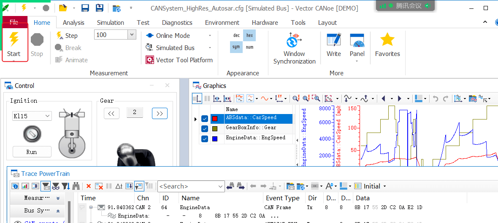Screen dimensions: 498x223
Task: Click the binoculars find icon in Trace toolbar
Action: click(76, 186)
